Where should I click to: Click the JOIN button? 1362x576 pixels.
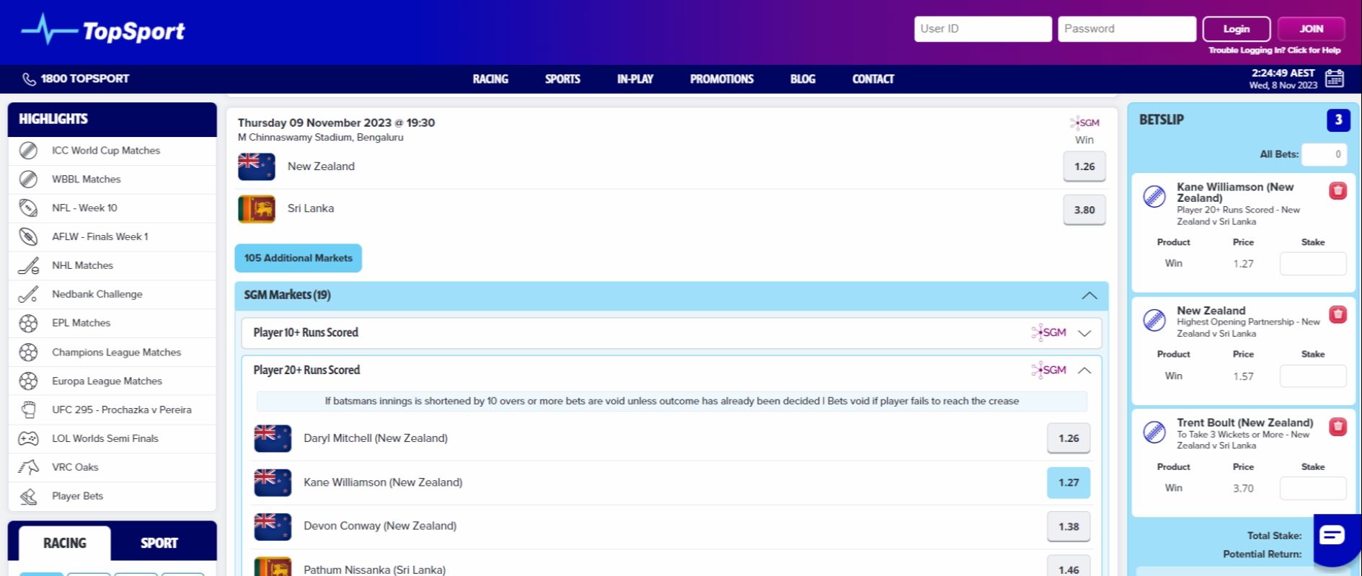point(1312,29)
